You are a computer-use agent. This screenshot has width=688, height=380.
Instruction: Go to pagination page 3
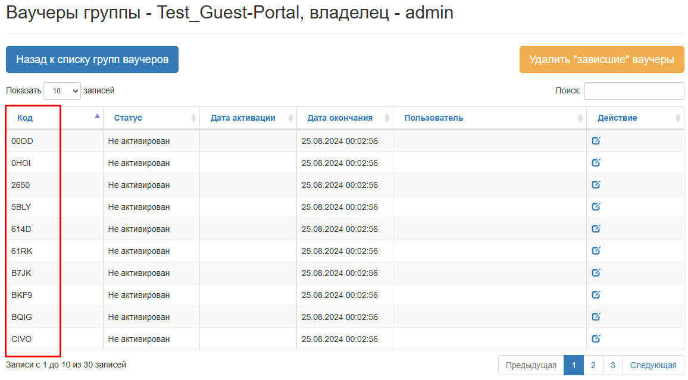coord(612,365)
